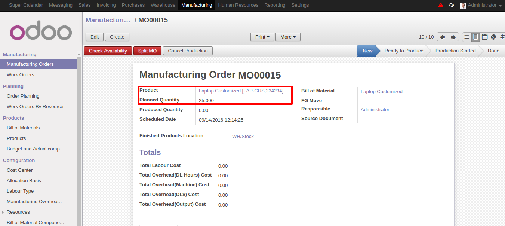Click the Produced Quantity 0.00 value
This screenshot has height=226, width=505.
click(203, 110)
